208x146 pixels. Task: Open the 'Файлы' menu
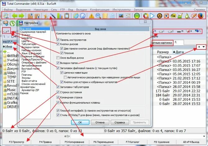click(8, 10)
